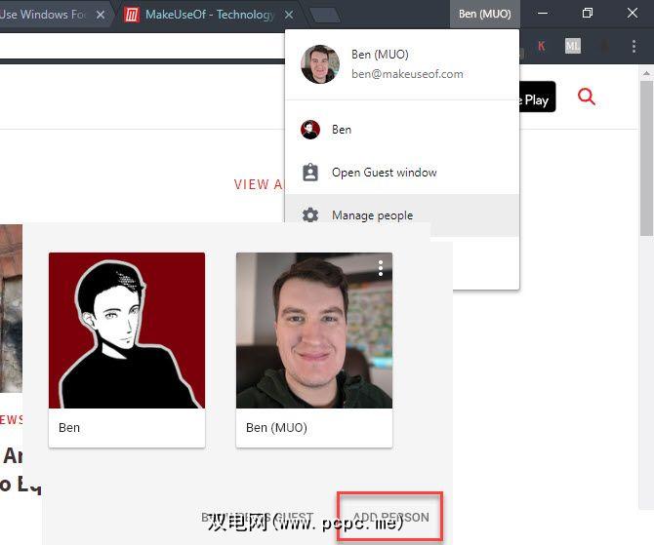Click the page scrollbar thumb
This screenshot has width=654, height=545.
pyautogui.click(x=647, y=158)
